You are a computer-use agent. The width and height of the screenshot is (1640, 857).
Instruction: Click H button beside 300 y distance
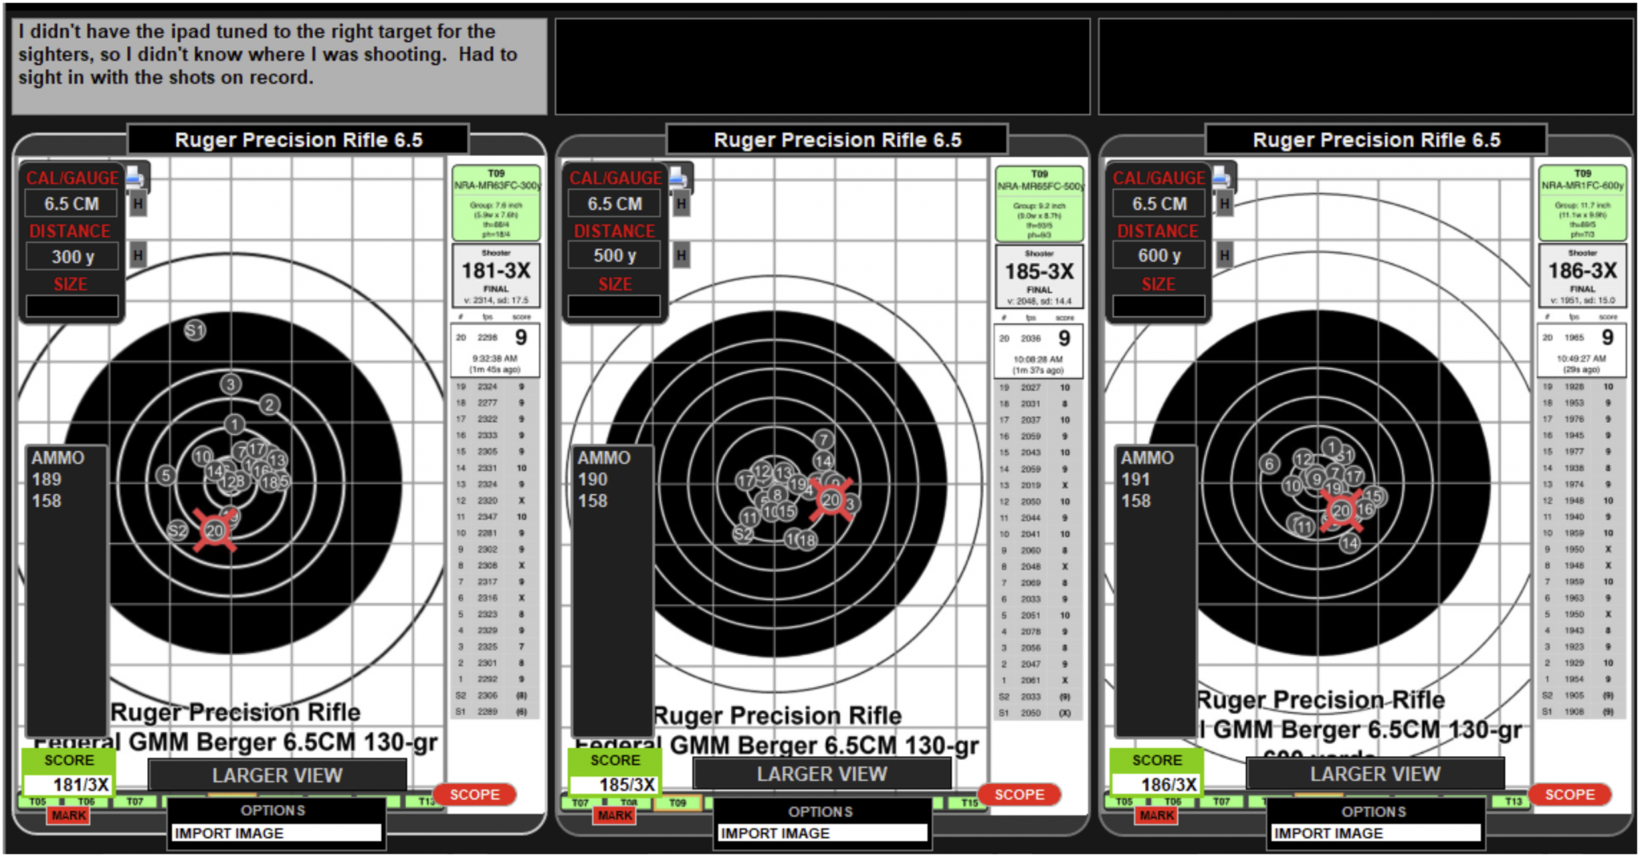pyautogui.click(x=138, y=255)
